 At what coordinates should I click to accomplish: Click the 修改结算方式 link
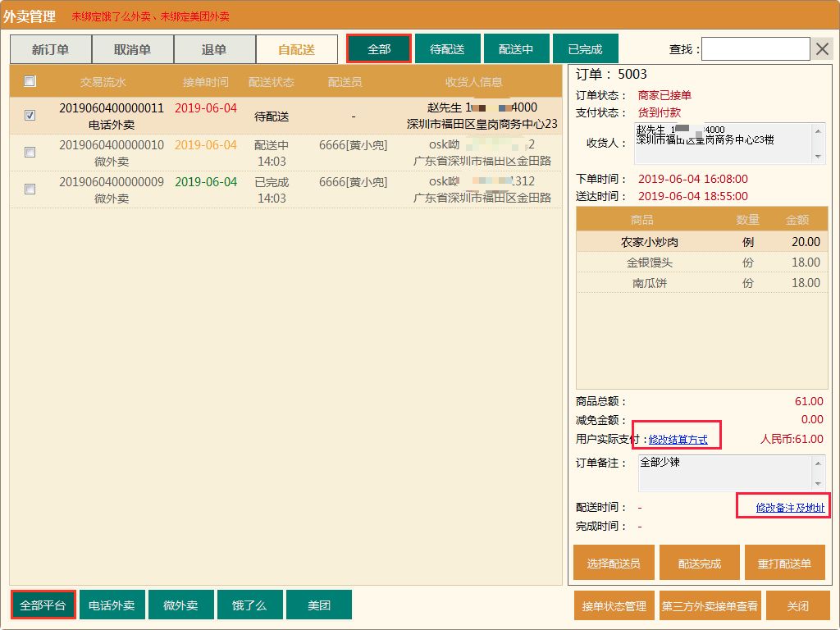pos(678,440)
